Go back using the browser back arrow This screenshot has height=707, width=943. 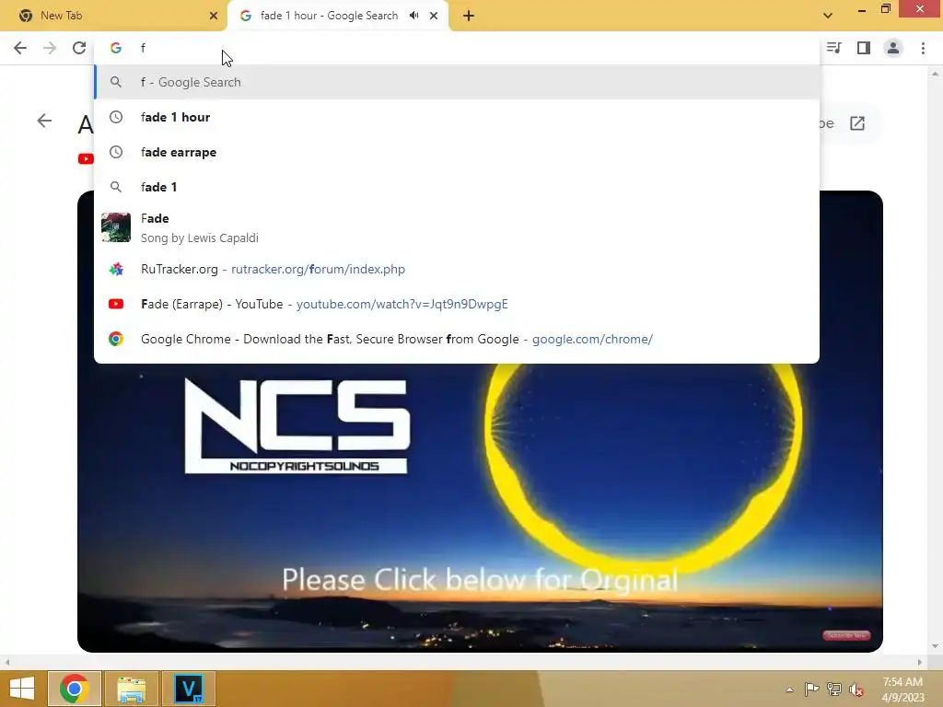tap(20, 48)
